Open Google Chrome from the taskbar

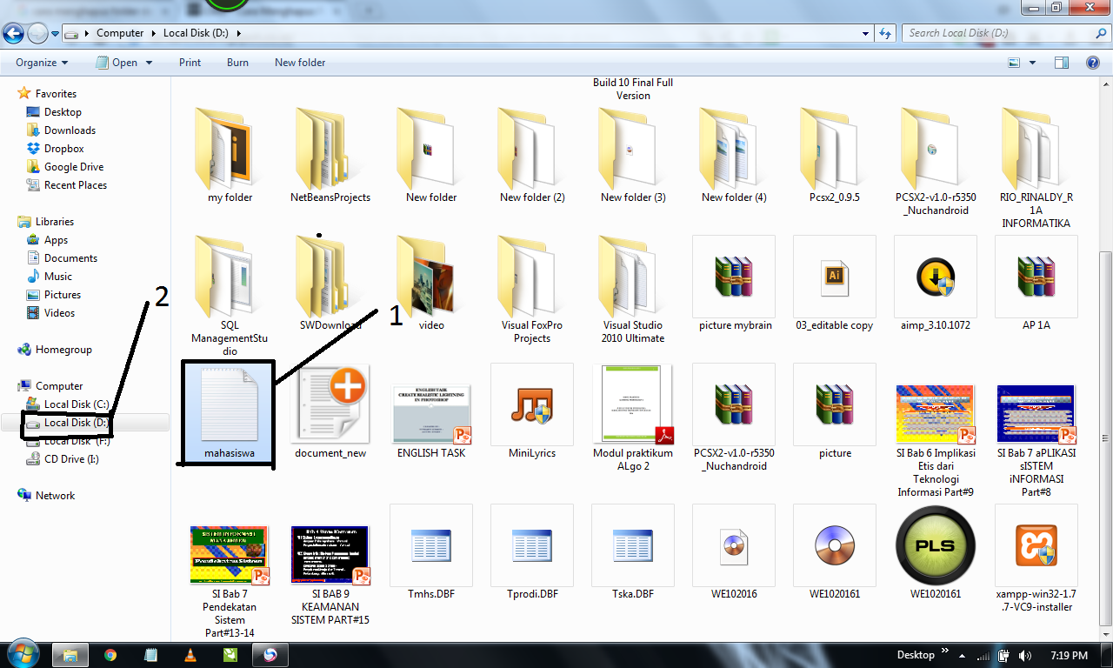click(109, 654)
